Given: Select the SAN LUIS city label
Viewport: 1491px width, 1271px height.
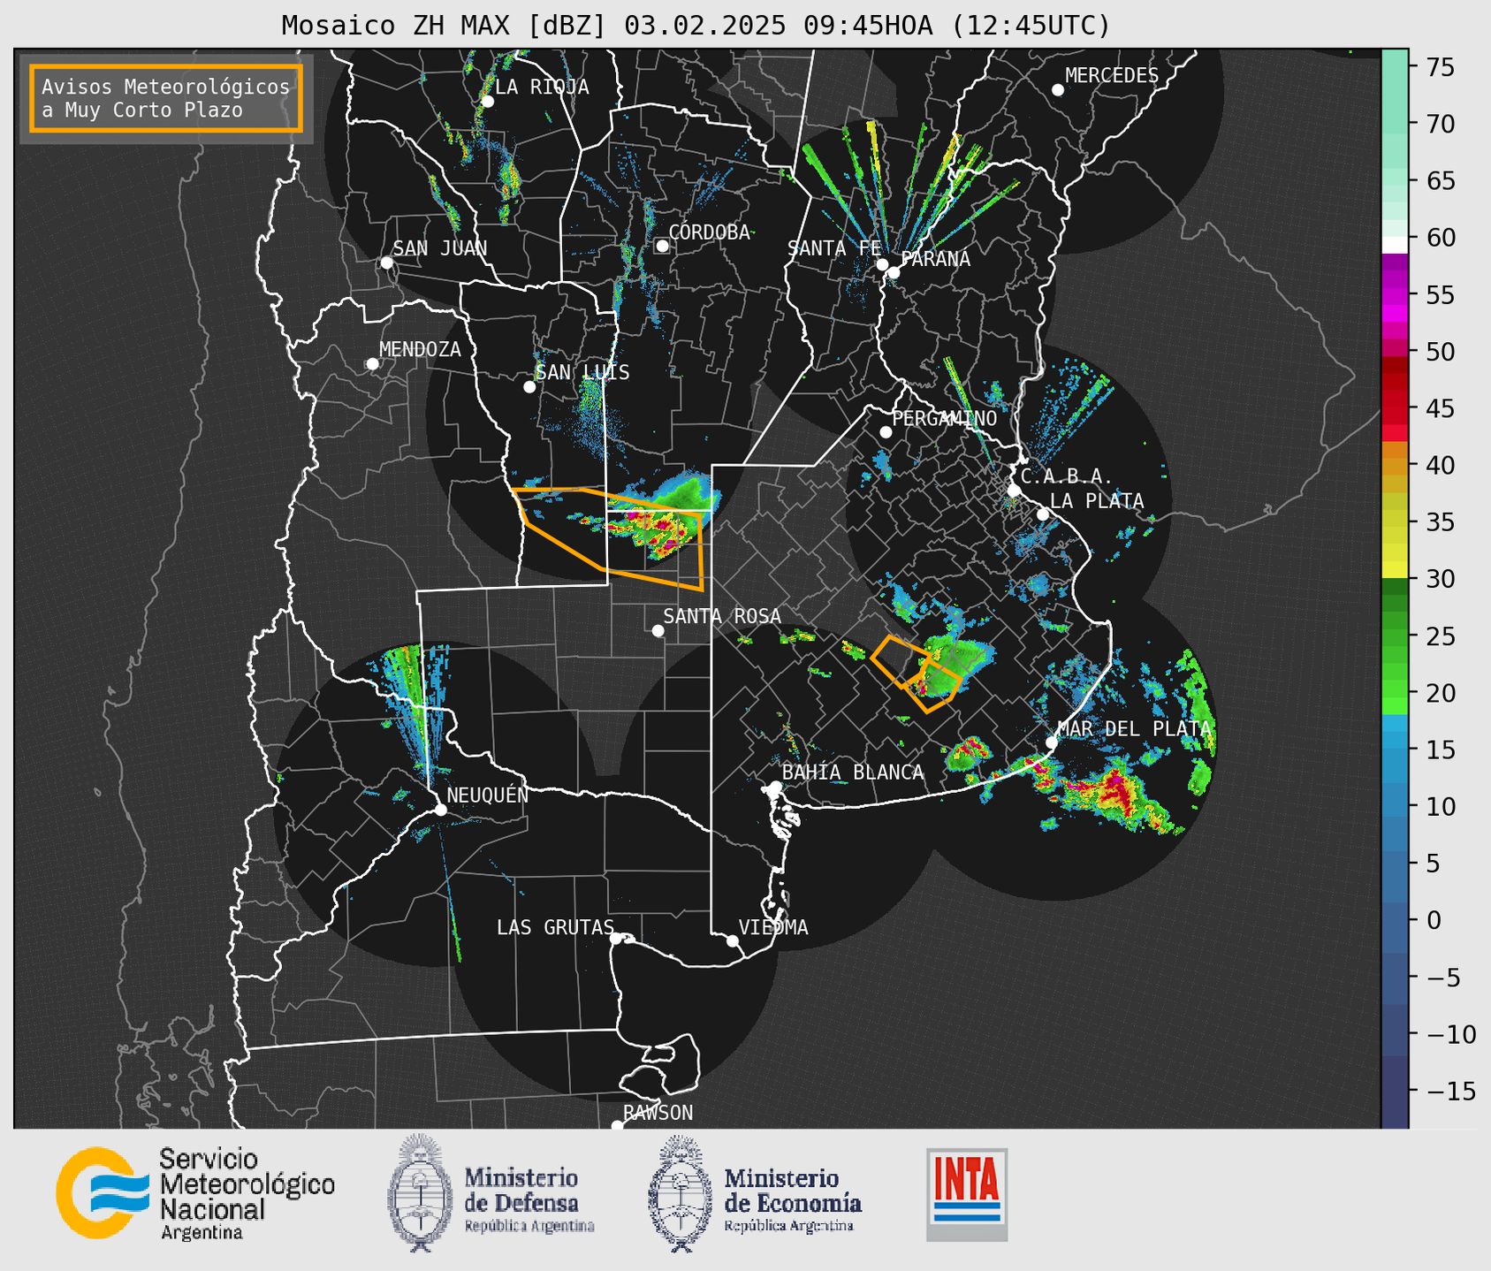Looking at the screenshot, I should 583,372.
